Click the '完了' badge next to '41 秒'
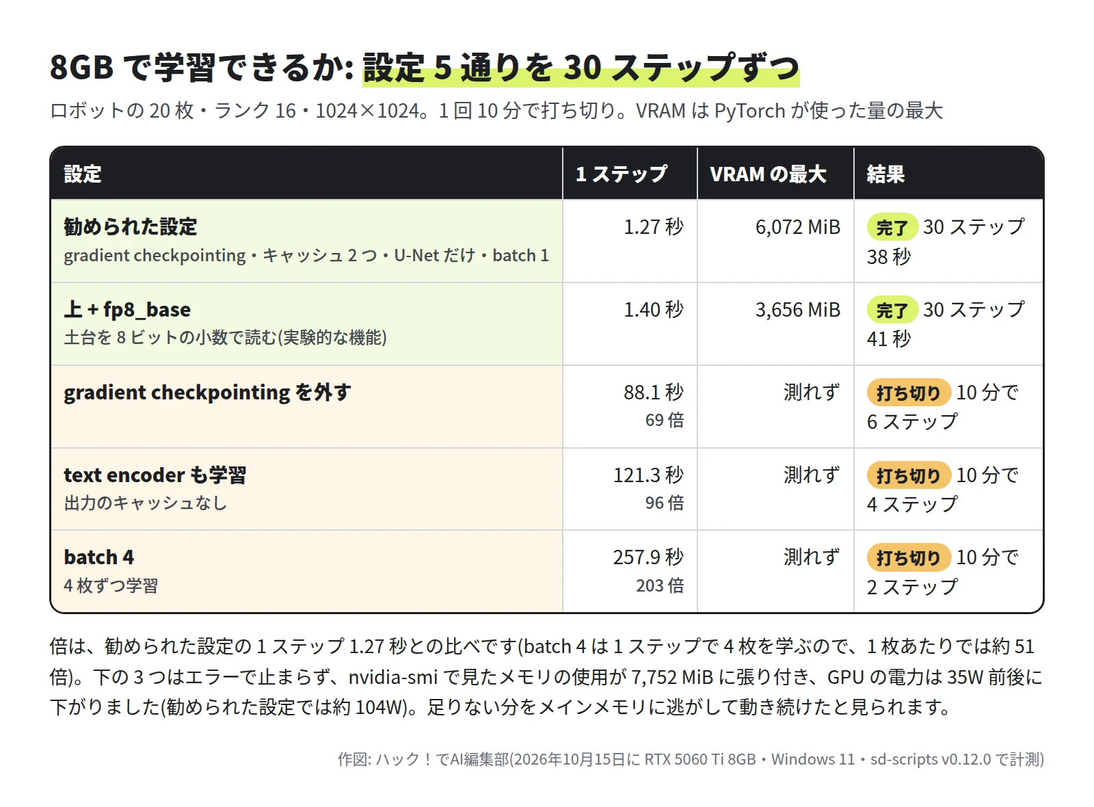 click(892, 310)
